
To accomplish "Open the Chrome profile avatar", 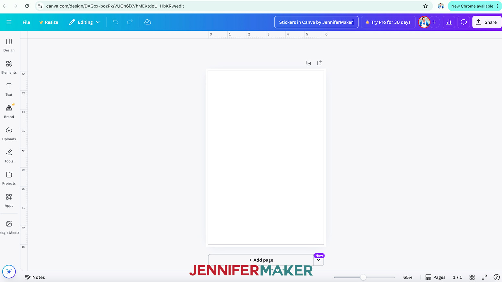I will point(441,6).
